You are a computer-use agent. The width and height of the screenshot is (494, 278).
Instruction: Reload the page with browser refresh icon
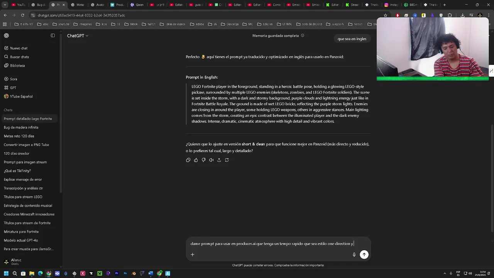(x=22, y=15)
